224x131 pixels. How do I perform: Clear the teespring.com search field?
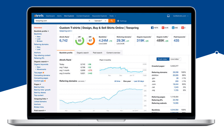(90, 21)
